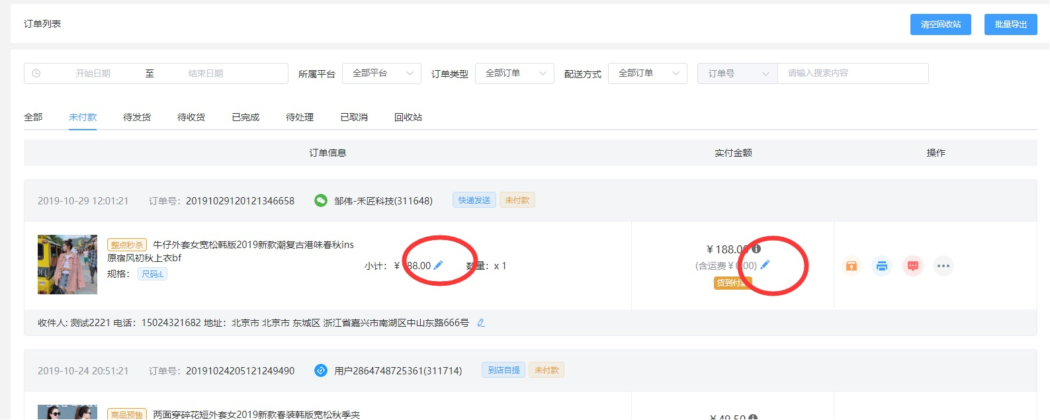Open the more actions ellipsis icon

943,266
